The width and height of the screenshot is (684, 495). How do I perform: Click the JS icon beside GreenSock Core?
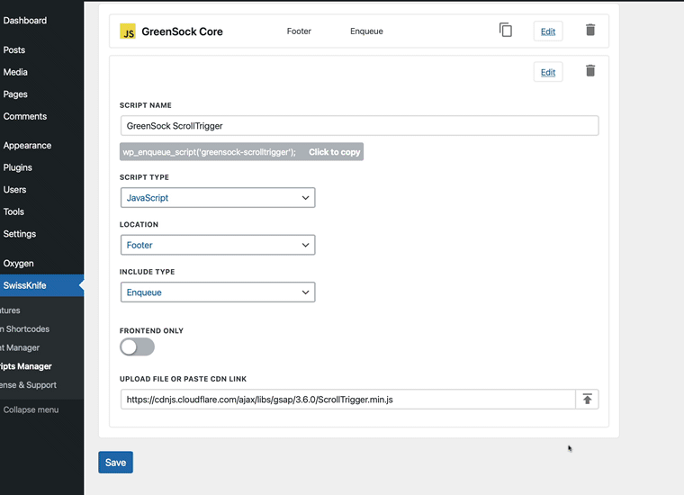click(128, 31)
